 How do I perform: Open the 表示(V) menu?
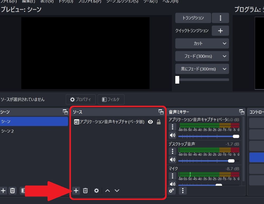click(47, 1)
